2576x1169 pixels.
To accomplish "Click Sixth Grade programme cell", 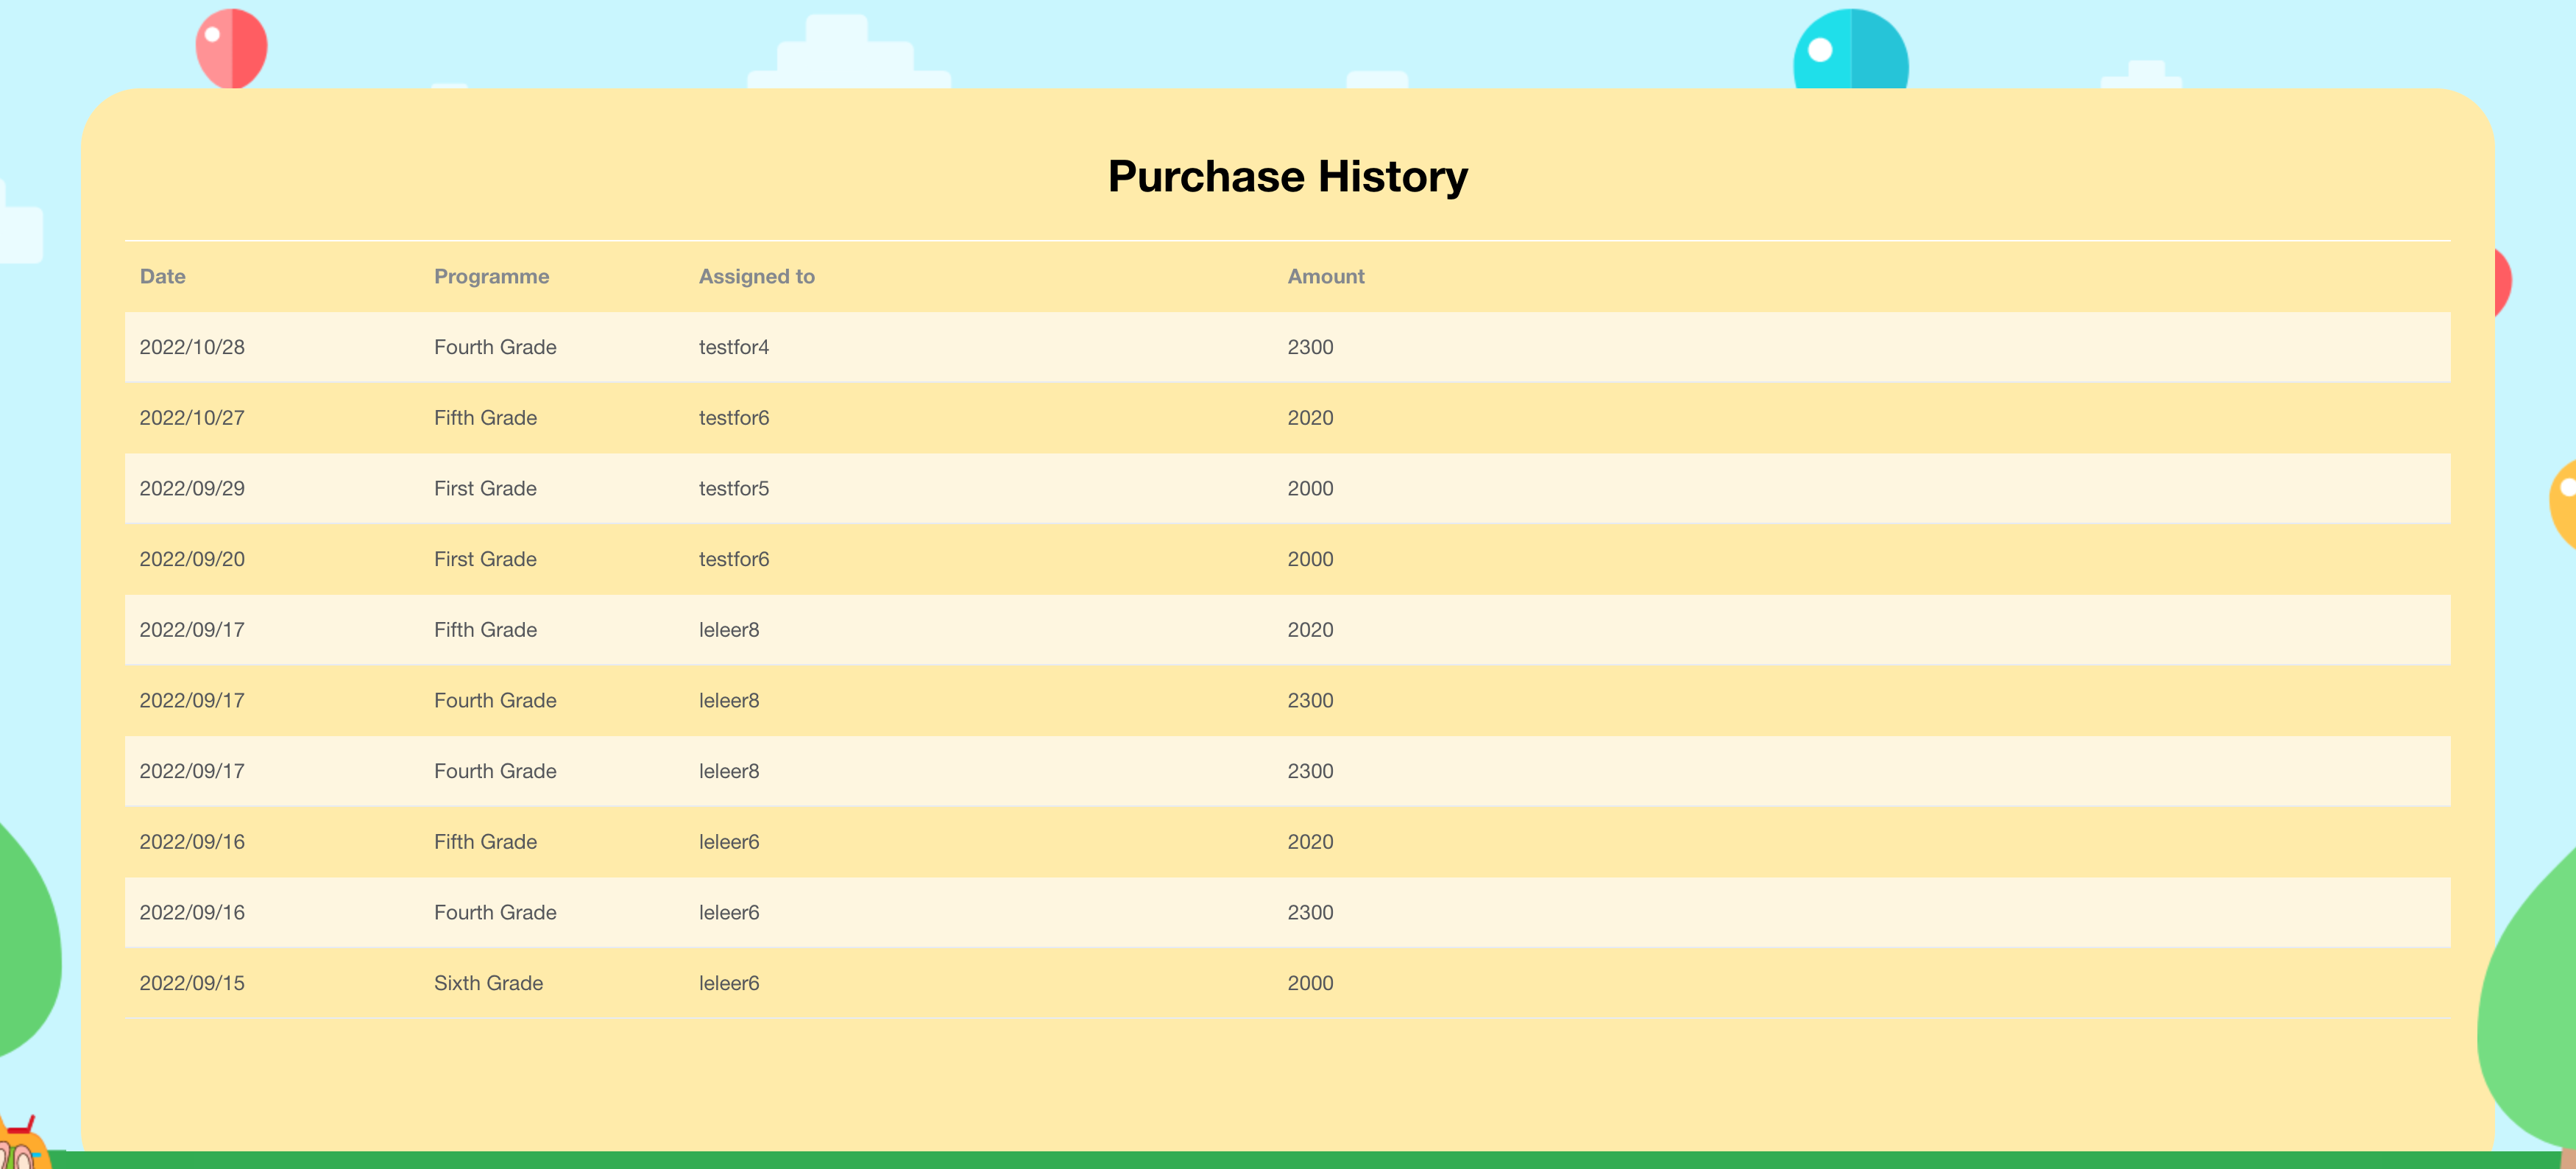I will click(x=488, y=983).
